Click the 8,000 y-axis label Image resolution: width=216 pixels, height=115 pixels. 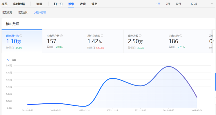point(10,108)
